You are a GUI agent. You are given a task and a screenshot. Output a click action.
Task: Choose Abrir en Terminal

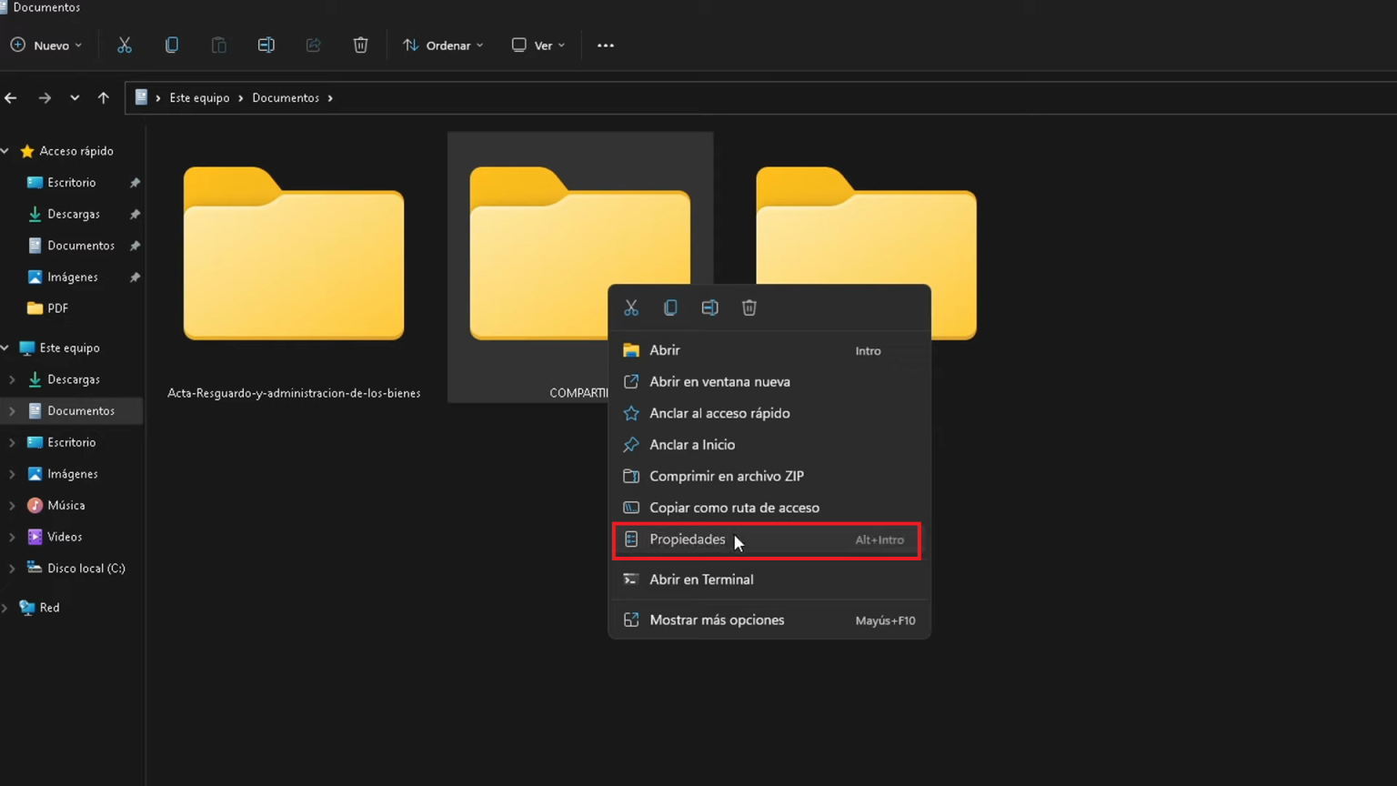(x=769, y=579)
